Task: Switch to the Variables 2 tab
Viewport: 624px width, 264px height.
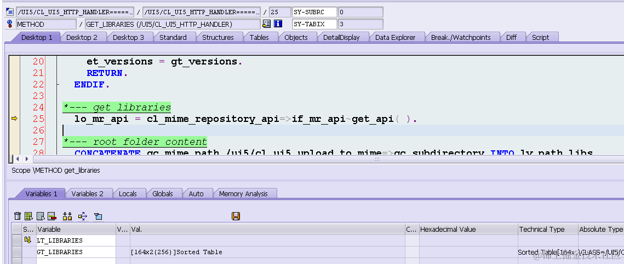Action: [x=87, y=193]
